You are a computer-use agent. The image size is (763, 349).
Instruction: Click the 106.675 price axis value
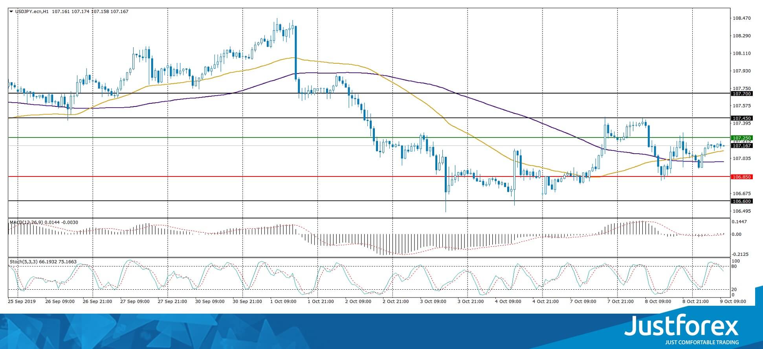[741, 193]
